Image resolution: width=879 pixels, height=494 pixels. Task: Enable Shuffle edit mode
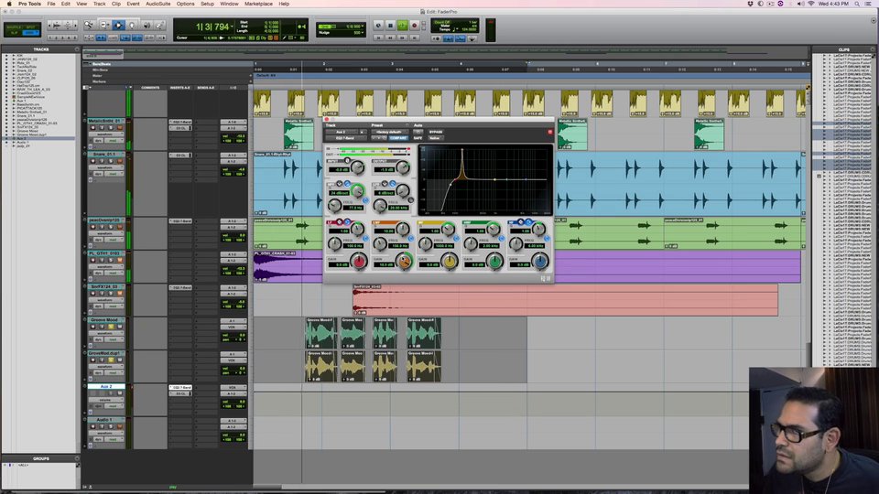(14, 27)
